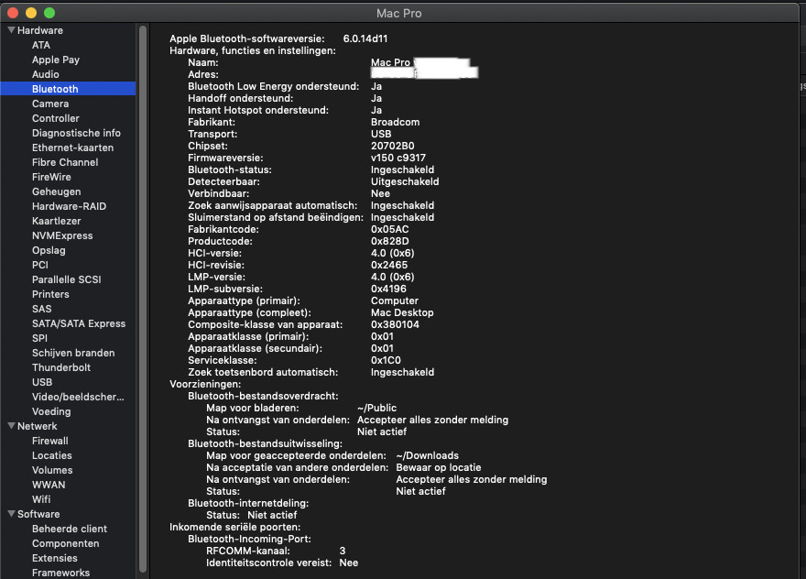Click the Chipset value 20702B0
Viewport: 806px width, 579px height.
(393, 146)
